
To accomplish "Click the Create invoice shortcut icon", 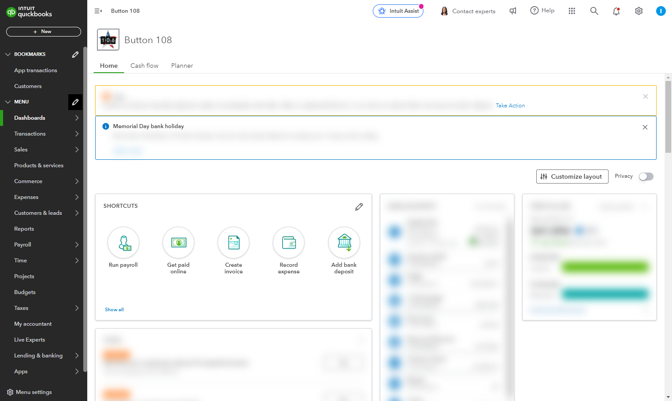I will pos(234,243).
